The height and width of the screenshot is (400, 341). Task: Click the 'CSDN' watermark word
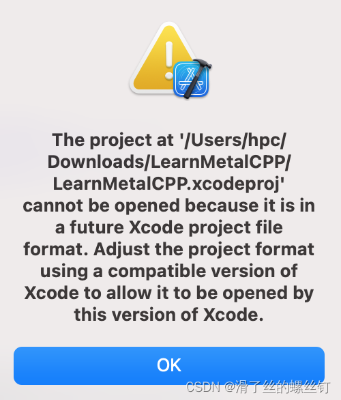tap(203, 387)
